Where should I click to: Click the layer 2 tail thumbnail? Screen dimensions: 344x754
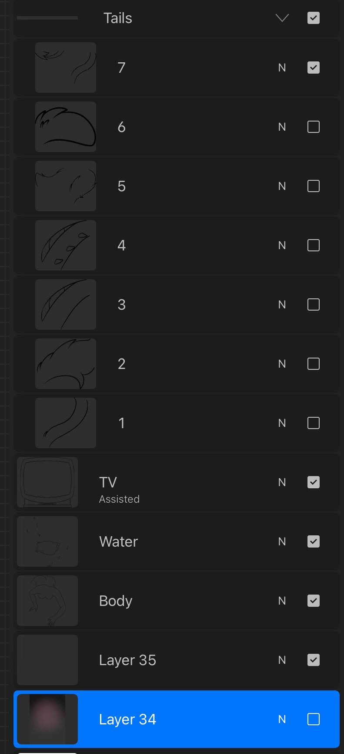(66, 364)
